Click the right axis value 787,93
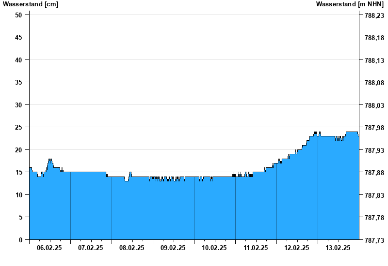The image size is (388, 266). pyautogui.click(x=374, y=150)
